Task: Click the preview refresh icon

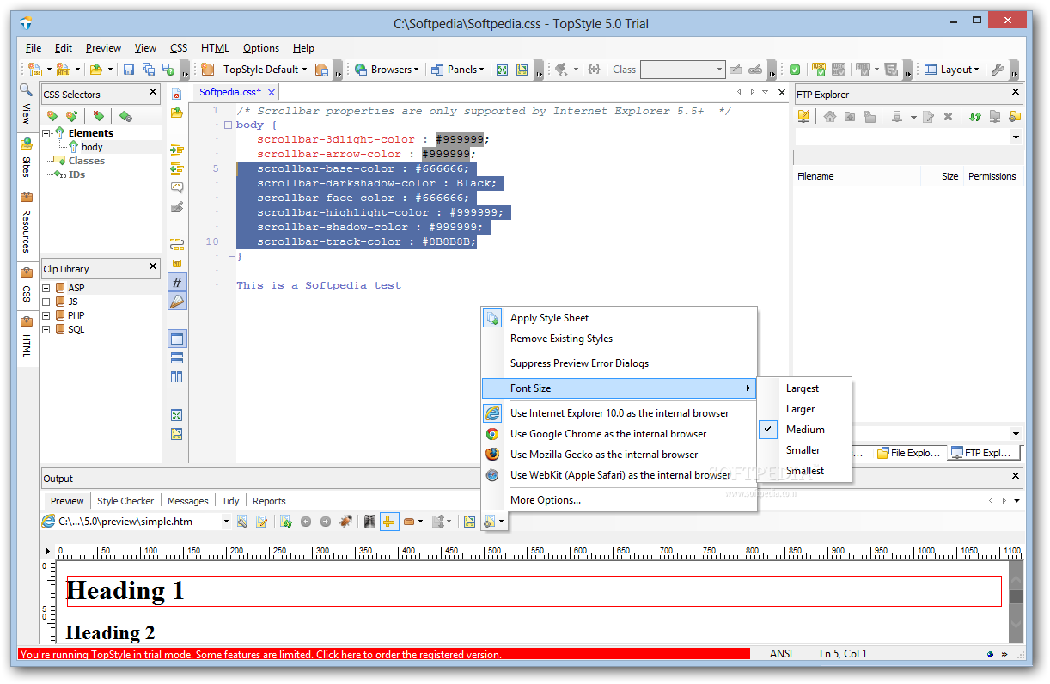Action: pos(285,522)
